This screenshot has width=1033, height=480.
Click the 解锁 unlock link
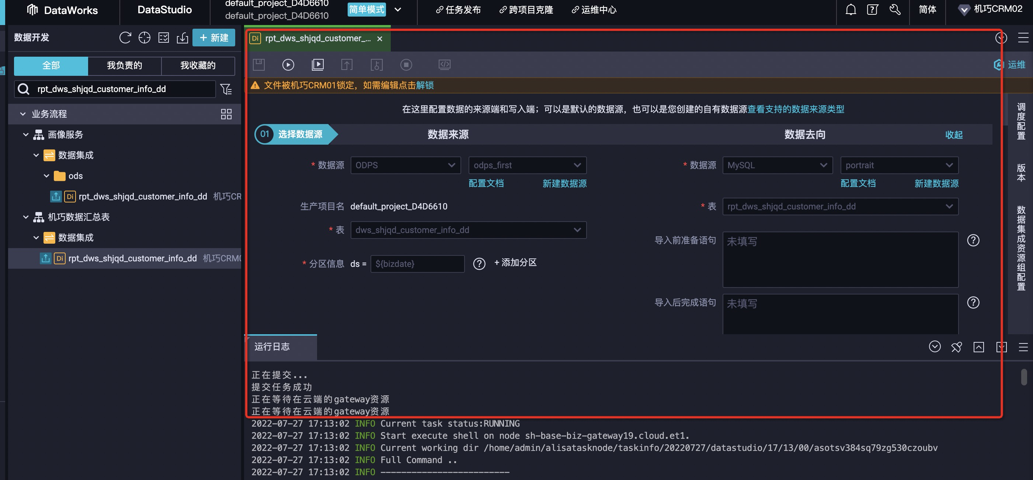click(425, 85)
